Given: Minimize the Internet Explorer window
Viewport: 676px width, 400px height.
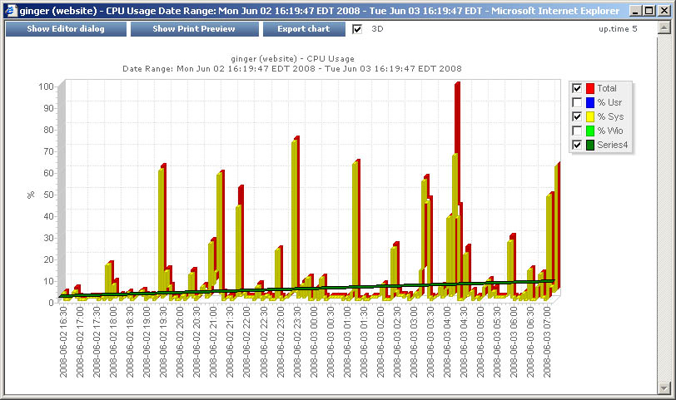Looking at the screenshot, I should (635, 11).
